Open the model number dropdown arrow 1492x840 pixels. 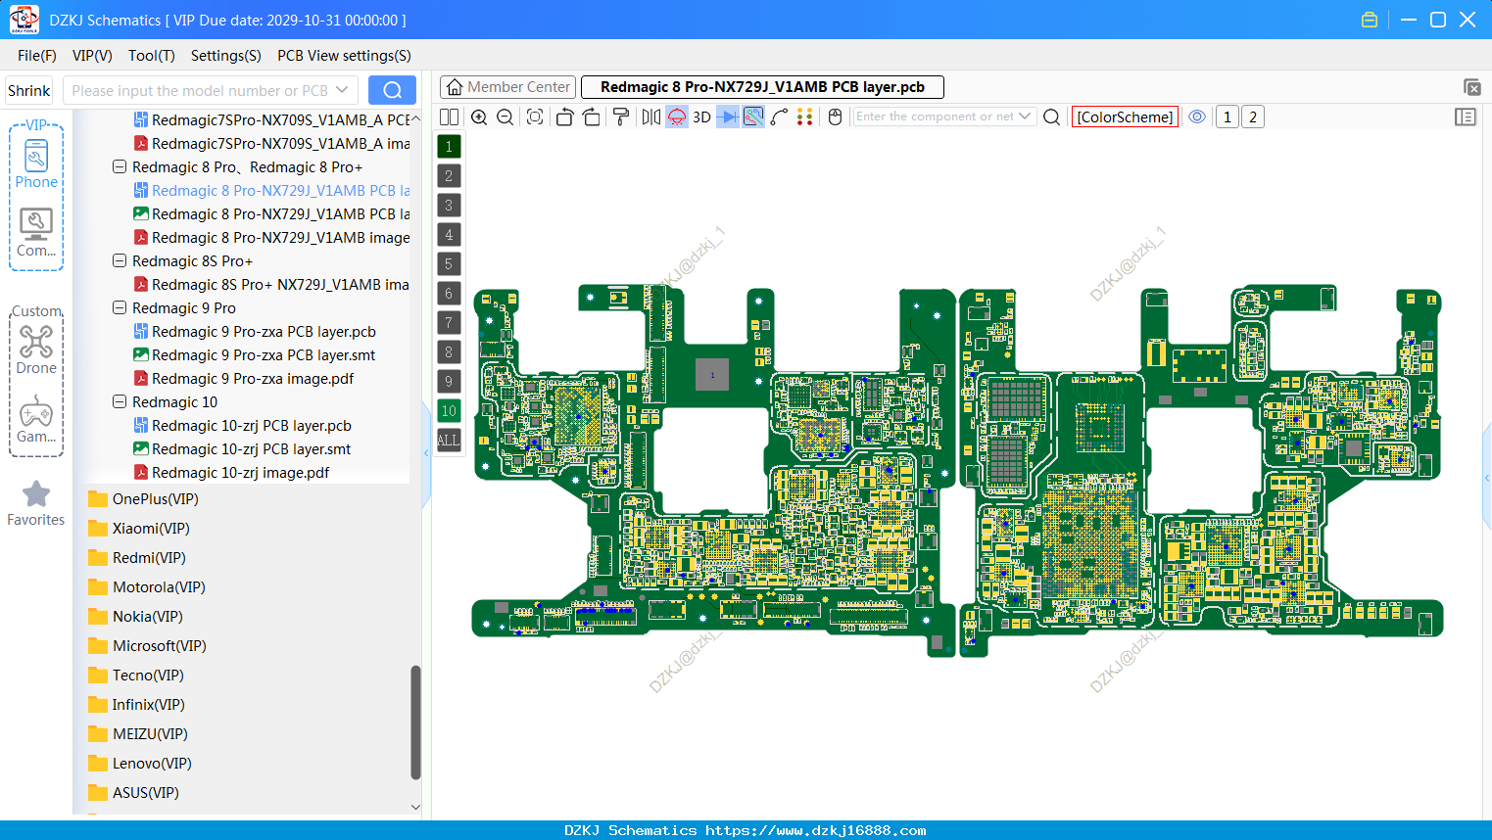[342, 90]
